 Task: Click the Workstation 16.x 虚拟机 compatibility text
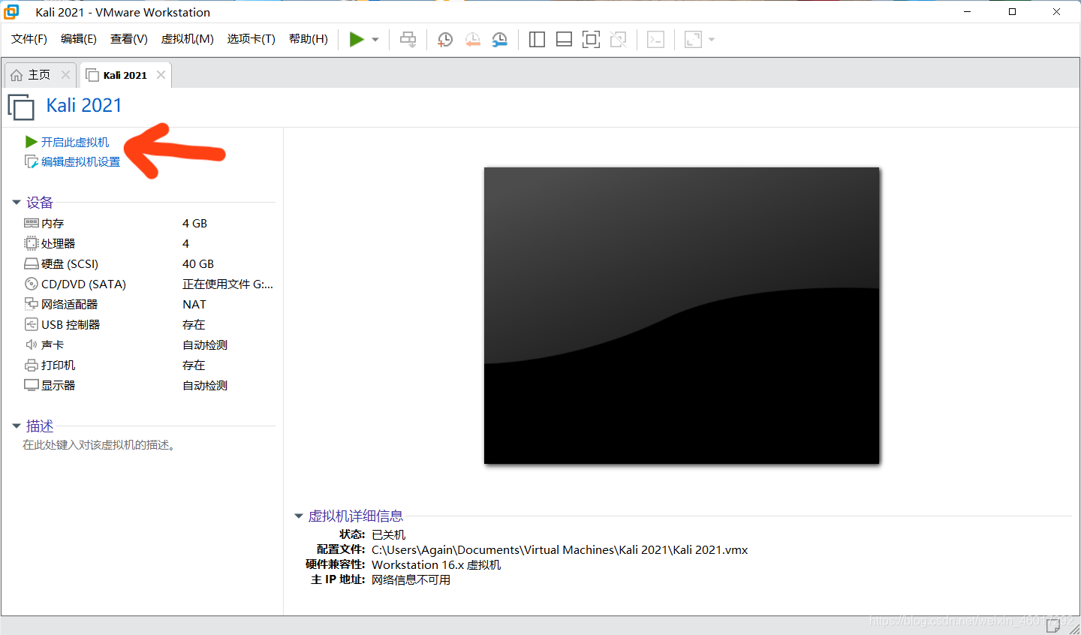tap(436, 564)
